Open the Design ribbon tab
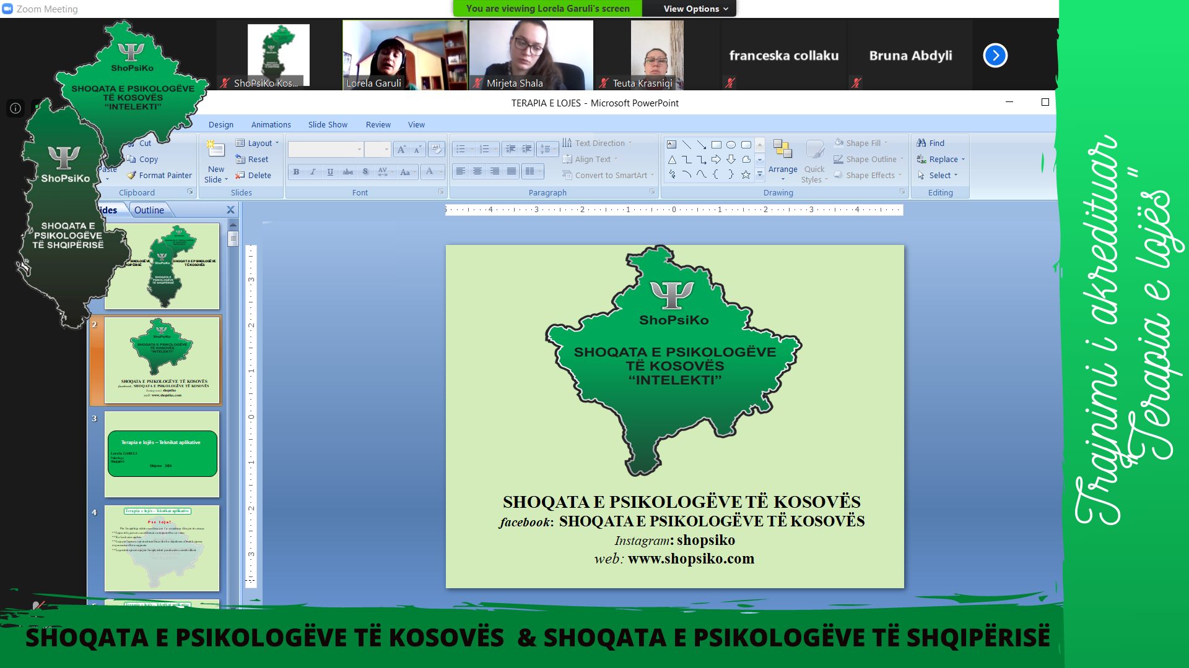The width and height of the screenshot is (1189, 668). pyautogui.click(x=221, y=124)
